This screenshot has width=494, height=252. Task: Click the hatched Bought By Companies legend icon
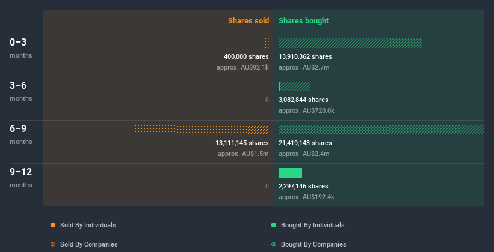coord(274,244)
